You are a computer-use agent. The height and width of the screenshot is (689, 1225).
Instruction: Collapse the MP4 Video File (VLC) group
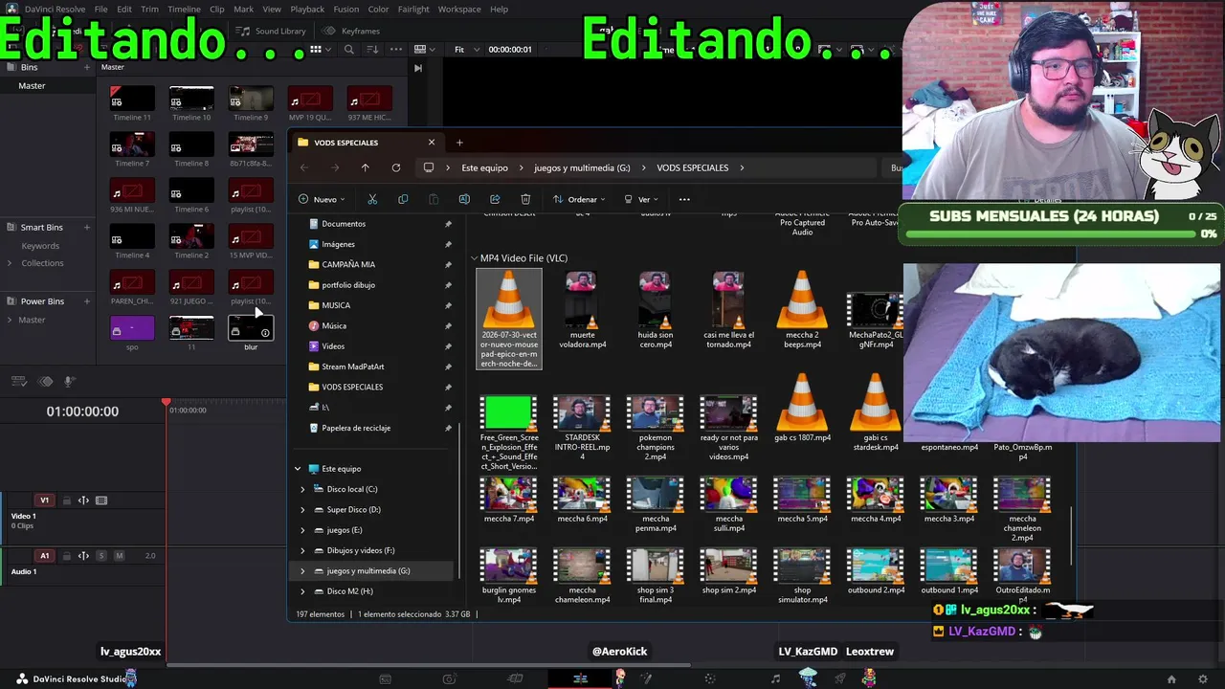pos(474,258)
